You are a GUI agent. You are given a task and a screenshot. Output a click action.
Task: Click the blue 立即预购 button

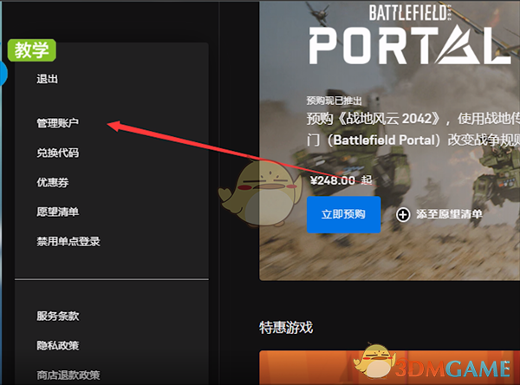click(343, 214)
